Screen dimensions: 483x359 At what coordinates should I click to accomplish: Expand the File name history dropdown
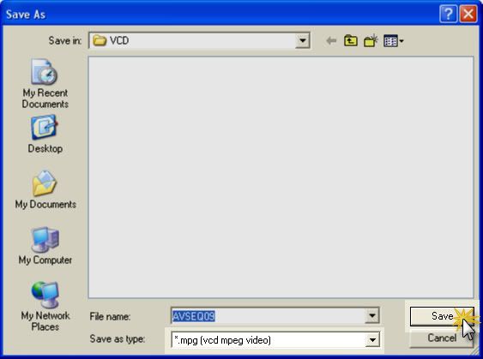[x=372, y=315]
